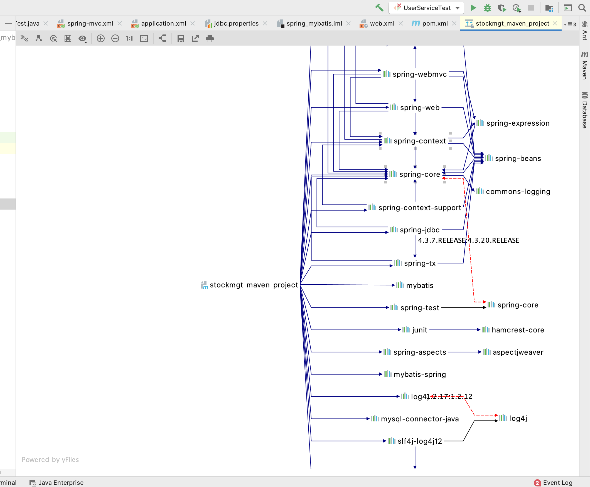The height and width of the screenshot is (487, 590).
Task: Run with coverage shield icon
Action: point(502,8)
